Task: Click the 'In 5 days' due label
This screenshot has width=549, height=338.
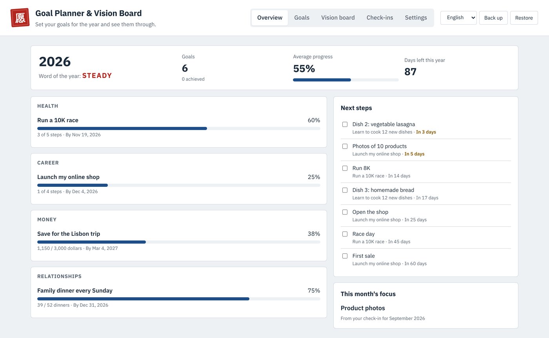Action: click(x=414, y=154)
